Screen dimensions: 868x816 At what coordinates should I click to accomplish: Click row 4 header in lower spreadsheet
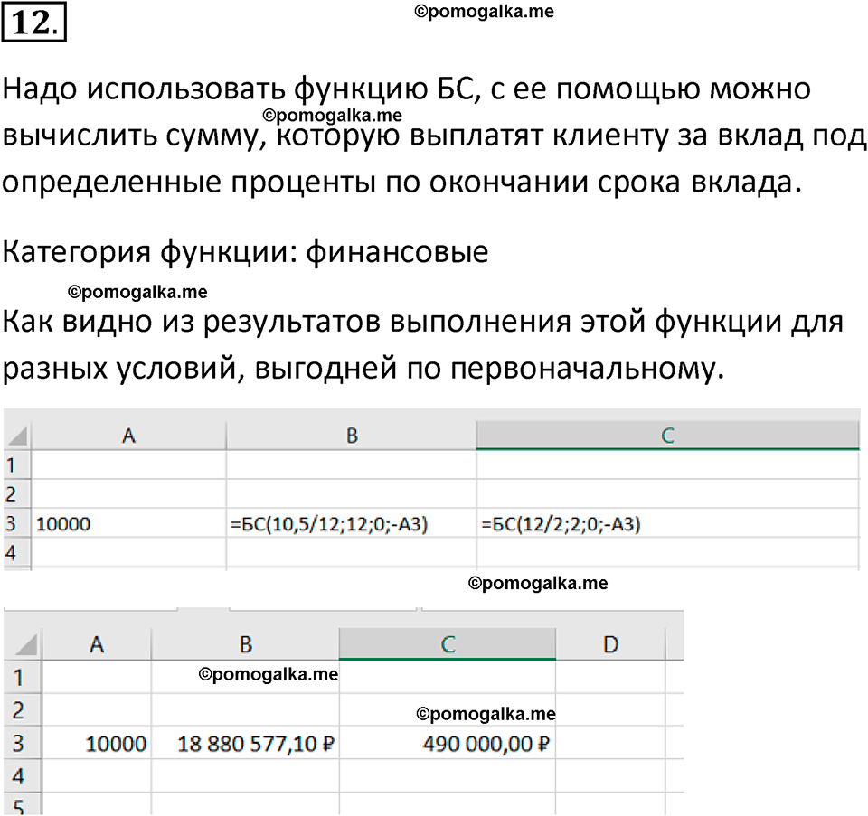coord(24,775)
